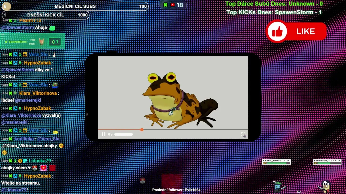
Task: Open fullscreen in the video player
Action: (244, 135)
